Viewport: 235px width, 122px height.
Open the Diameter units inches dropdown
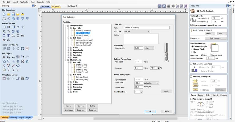149,48
